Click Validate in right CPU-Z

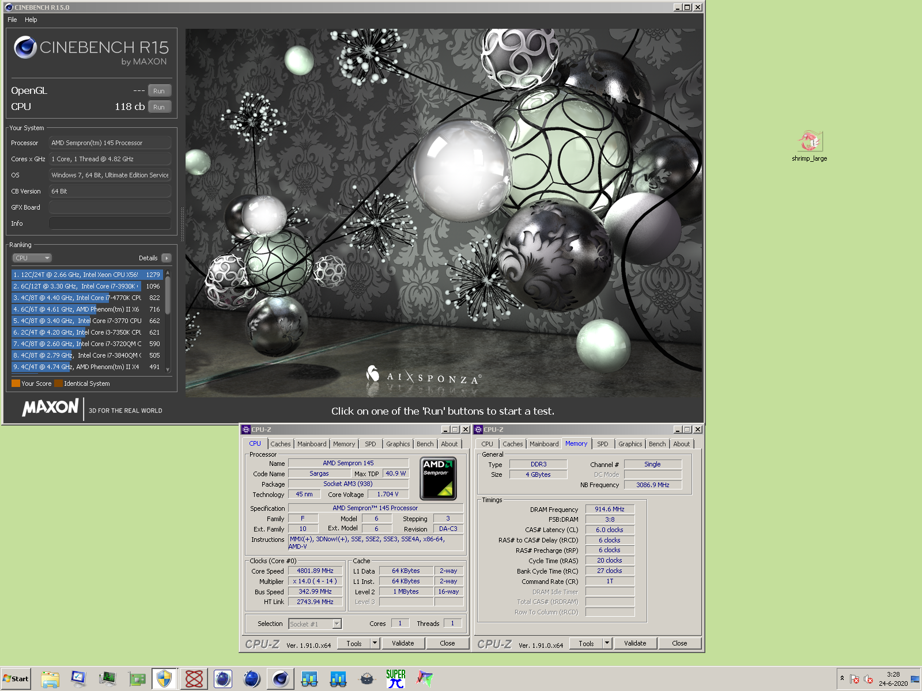coord(635,644)
